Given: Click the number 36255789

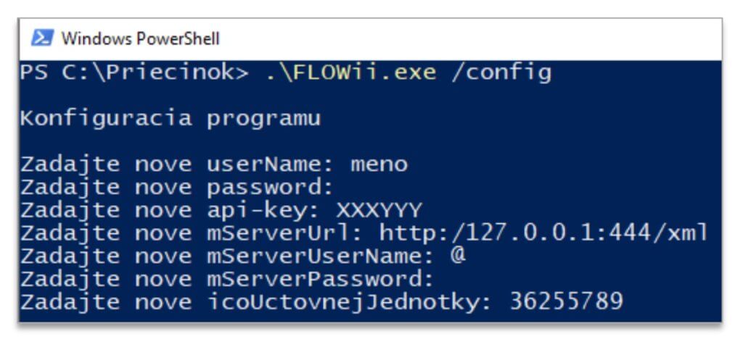Looking at the screenshot, I should 566,302.
